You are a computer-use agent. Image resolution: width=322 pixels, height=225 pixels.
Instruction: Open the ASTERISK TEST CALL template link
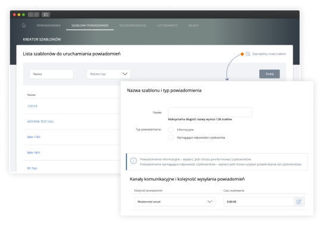point(41,121)
